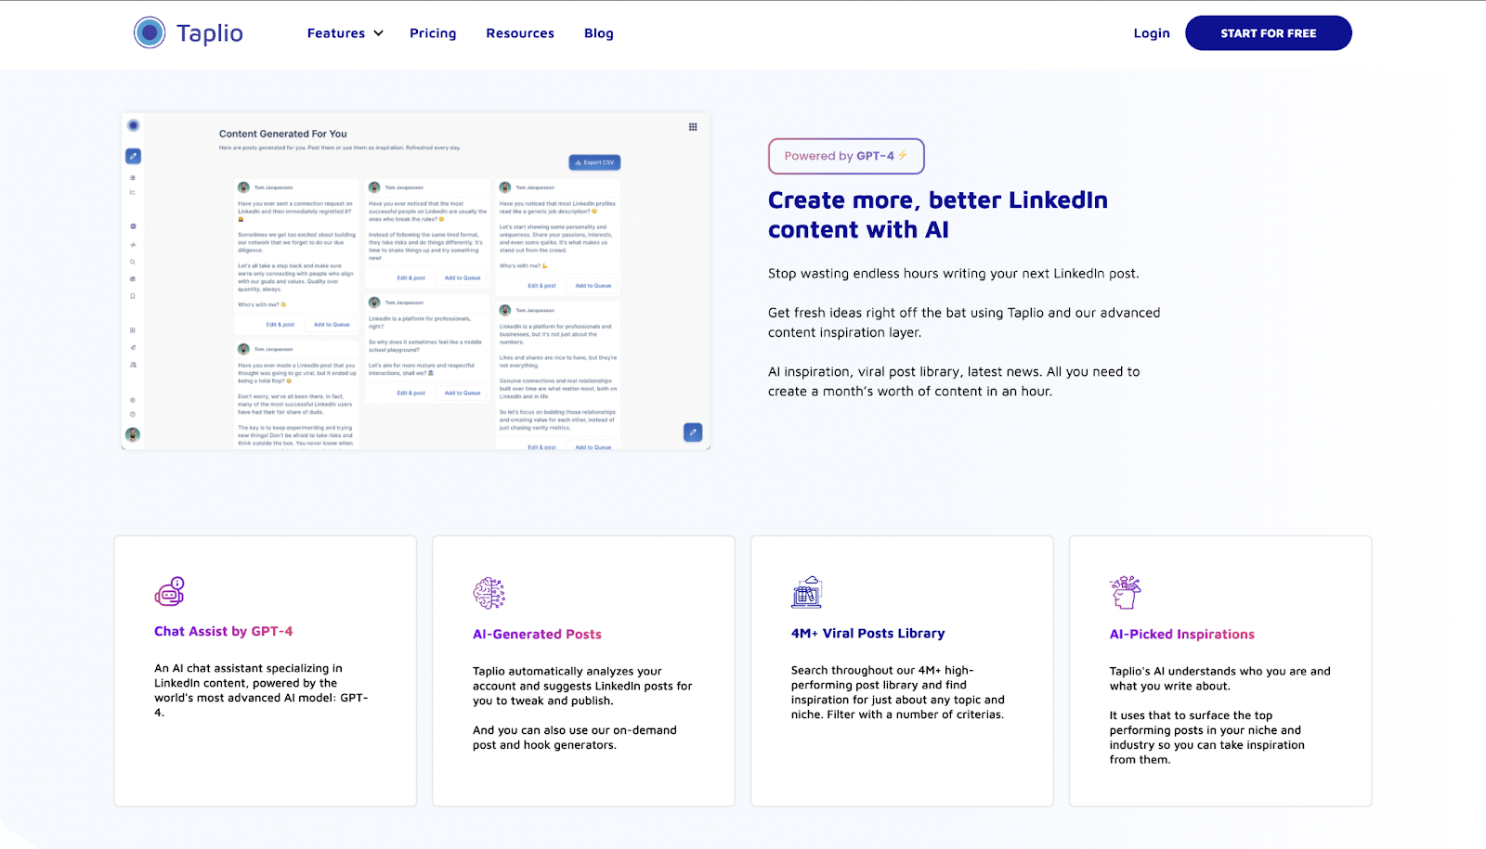
Task: Click the text Search throughout our 4M+ high-performing
Action: click(898, 692)
